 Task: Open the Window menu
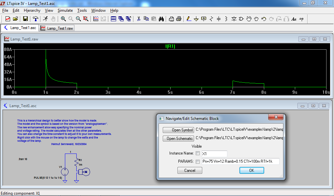98,10
